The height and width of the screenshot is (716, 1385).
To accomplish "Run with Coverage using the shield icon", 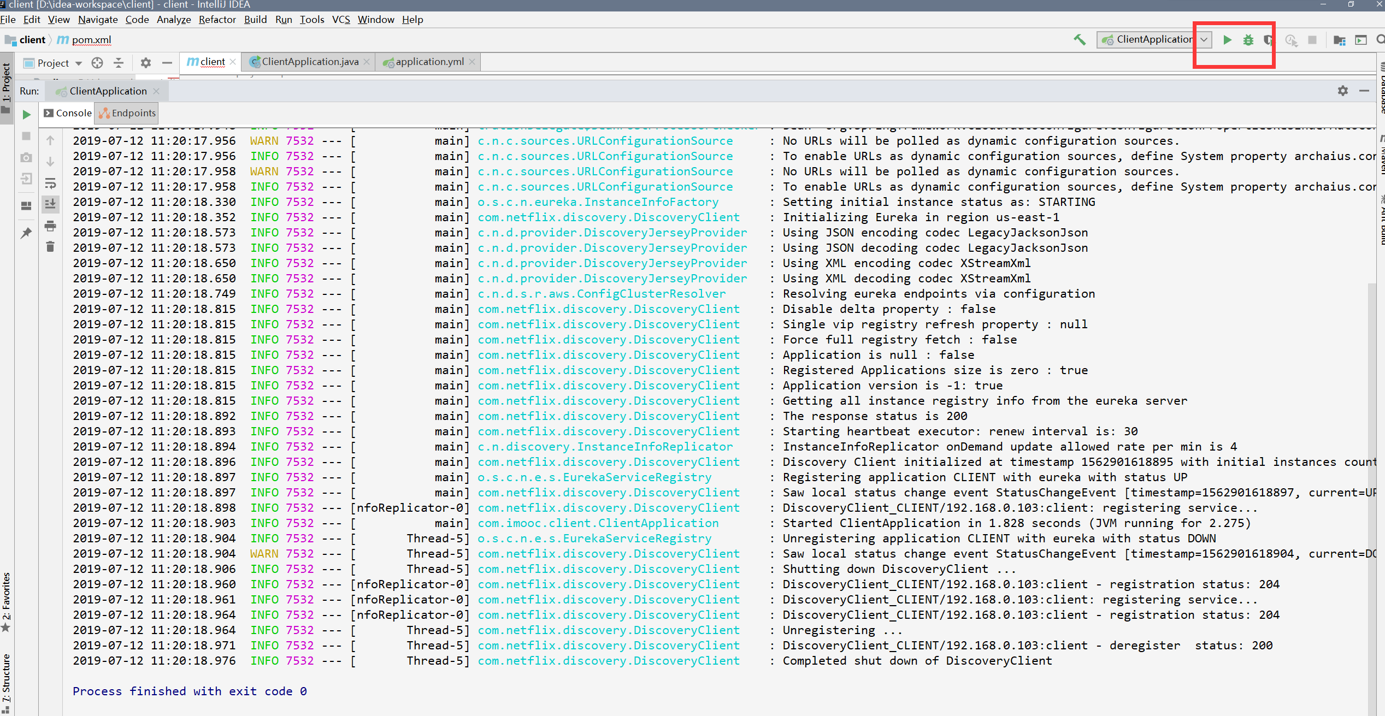I will point(1268,40).
